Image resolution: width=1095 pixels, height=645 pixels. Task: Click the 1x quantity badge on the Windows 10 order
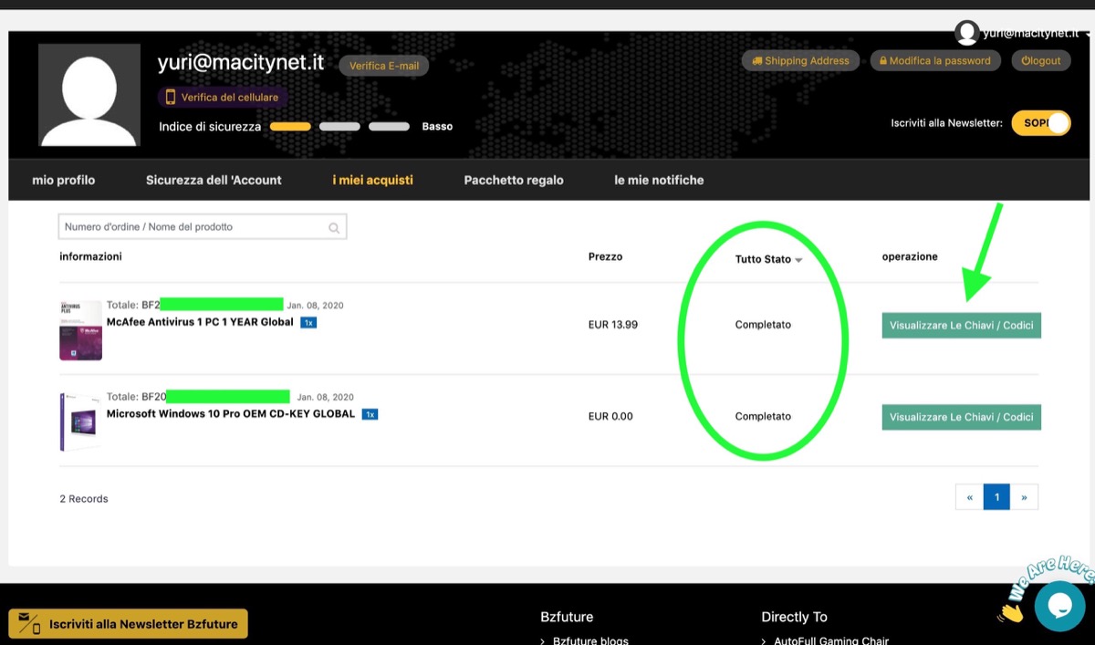coord(370,413)
